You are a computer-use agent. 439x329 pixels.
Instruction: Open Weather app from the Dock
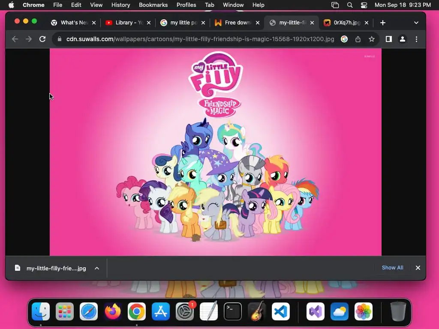(x=340, y=311)
